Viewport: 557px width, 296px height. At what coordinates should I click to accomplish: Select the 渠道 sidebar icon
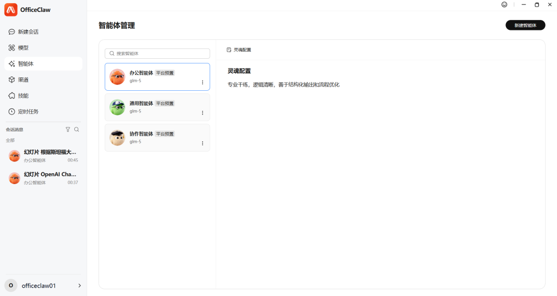tap(12, 80)
